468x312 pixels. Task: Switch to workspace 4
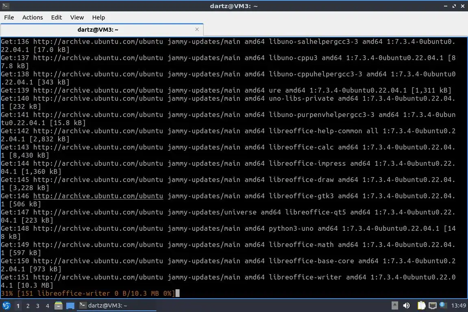(x=47, y=306)
